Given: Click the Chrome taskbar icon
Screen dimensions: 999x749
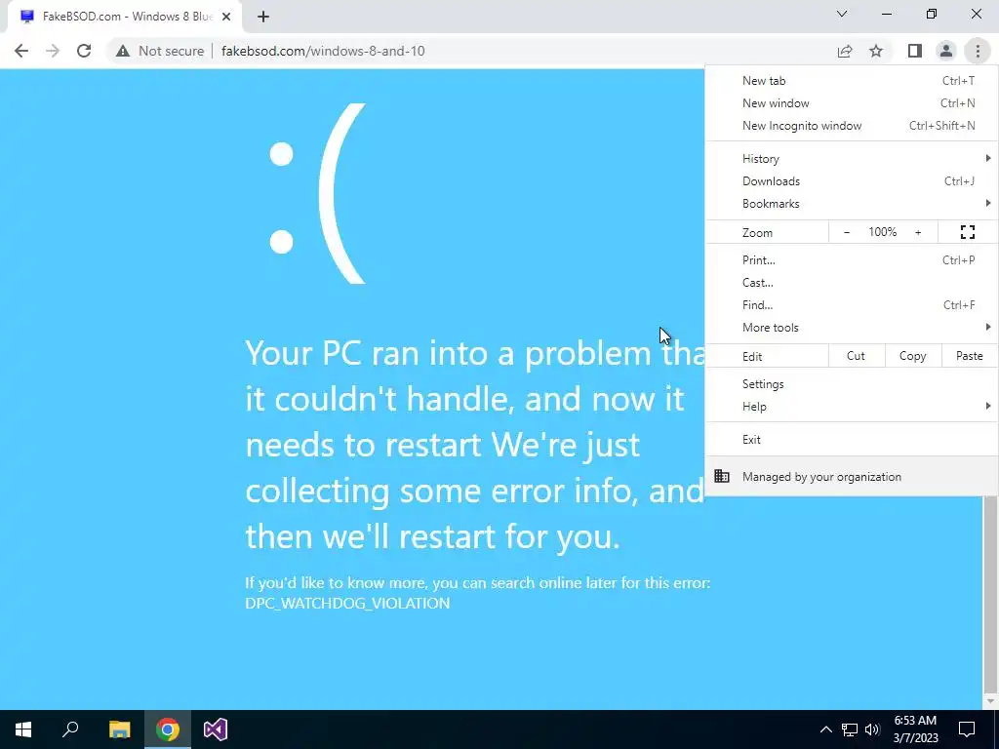Looking at the screenshot, I should pyautogui.click(x=168, y=729).
